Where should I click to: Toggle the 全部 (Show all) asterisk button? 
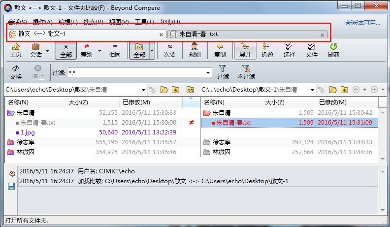point(66,50)
